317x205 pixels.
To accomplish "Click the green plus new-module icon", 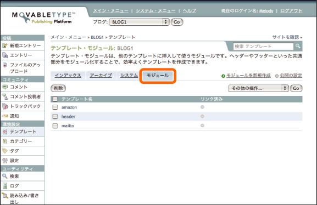I will tap(223, 76).
